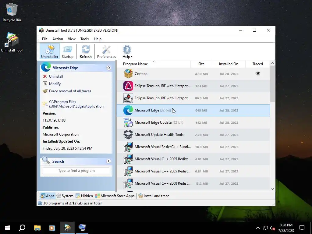
Task: Click the program list scrollbar thumb
Action: coord(272,83)
